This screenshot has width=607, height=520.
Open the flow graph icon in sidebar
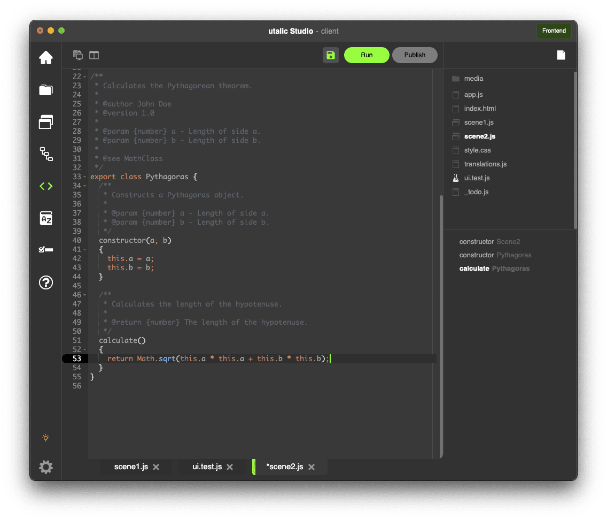point(46,154)
